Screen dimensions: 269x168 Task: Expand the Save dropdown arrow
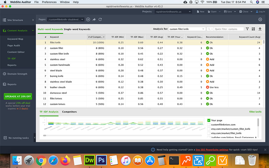(235, 12)
